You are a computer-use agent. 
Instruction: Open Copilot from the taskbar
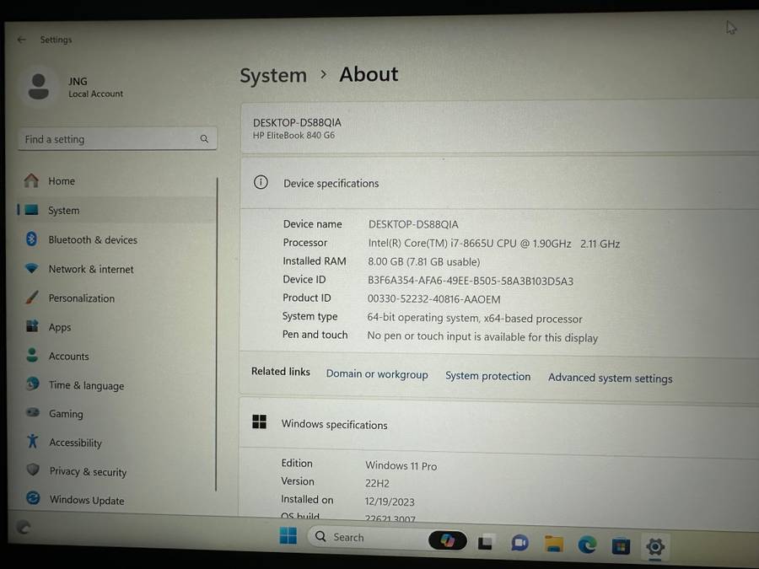tap(447, 540)
